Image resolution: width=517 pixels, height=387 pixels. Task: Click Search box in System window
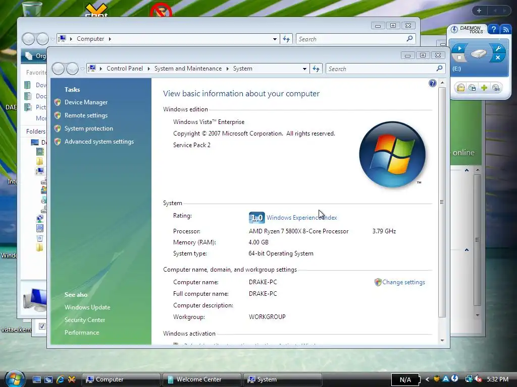(385, 69)
